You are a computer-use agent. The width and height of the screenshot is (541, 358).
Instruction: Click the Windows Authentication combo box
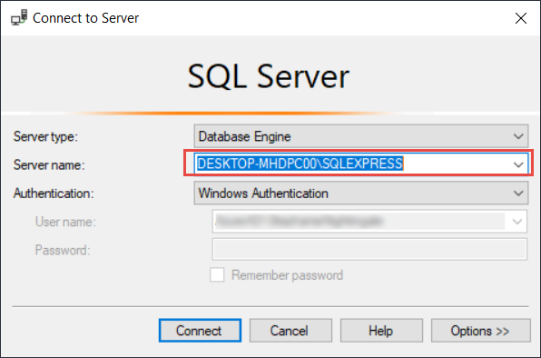(361, 194)
